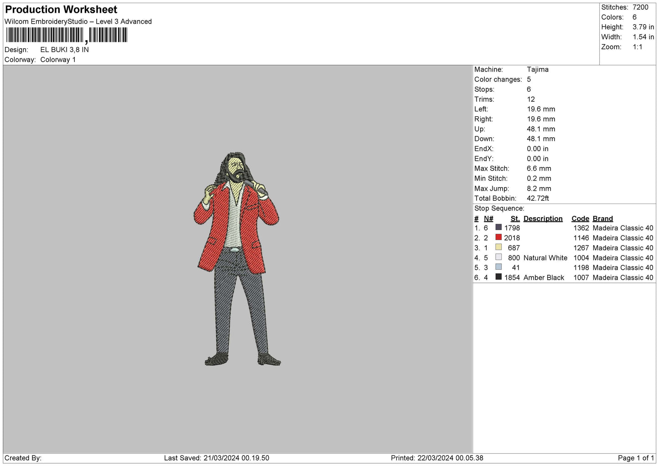Click the Brand column header
The height and width of the screenshot is (466, 659).
pos(603,219)
